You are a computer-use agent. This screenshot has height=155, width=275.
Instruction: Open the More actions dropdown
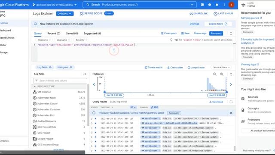(x=221, y=67)
